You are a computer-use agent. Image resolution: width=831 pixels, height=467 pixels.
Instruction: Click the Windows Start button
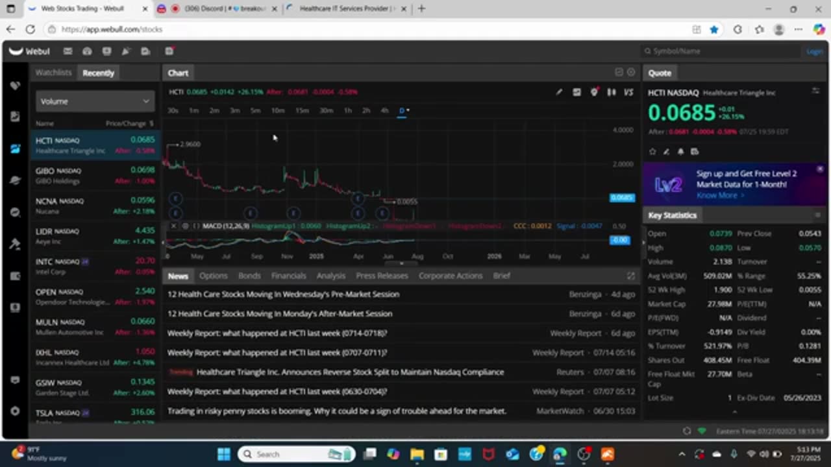tap(224, 454)
